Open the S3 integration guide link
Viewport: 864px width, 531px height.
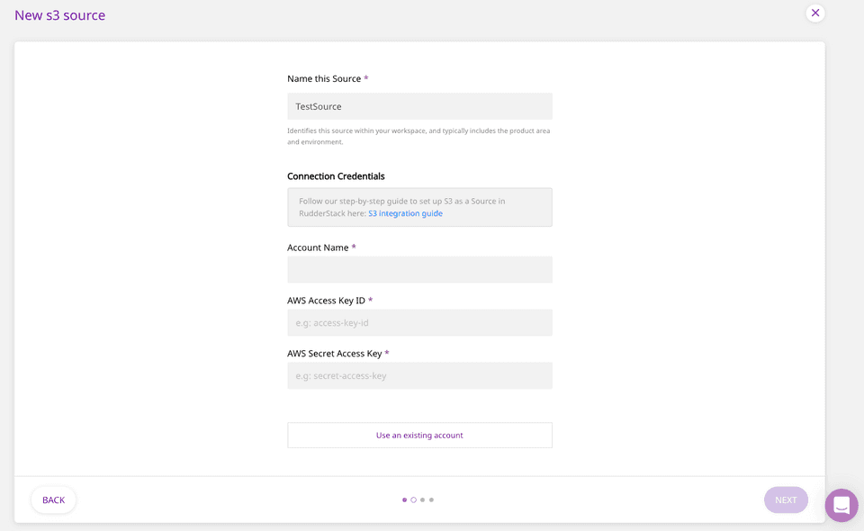coord(405,213)
